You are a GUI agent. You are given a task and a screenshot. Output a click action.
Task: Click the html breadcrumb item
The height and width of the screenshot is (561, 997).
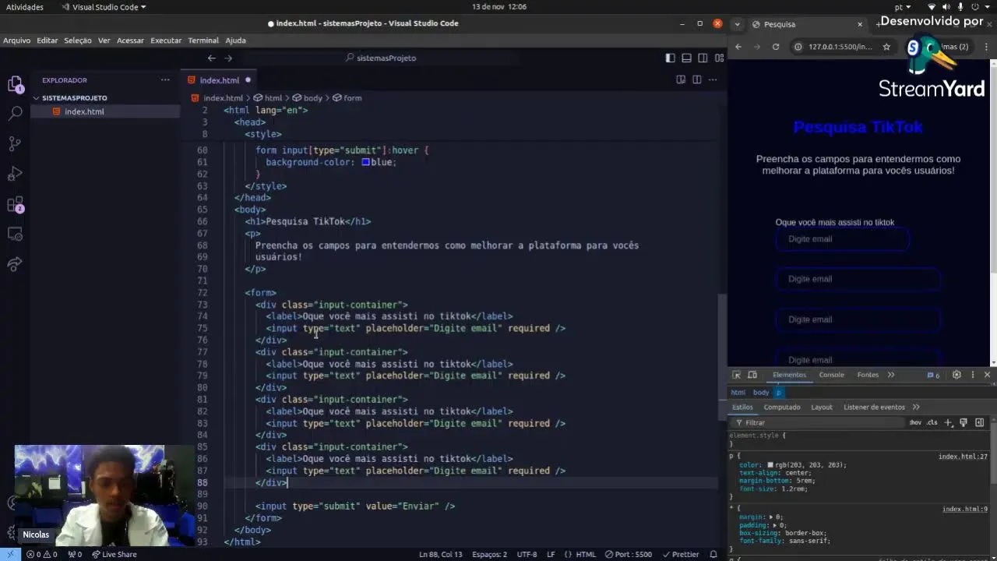tap(268, 98)
